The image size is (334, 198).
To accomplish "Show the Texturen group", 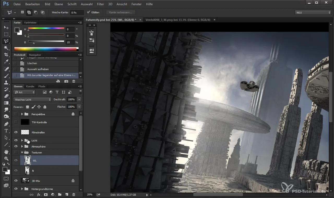I will click(16, 152).
